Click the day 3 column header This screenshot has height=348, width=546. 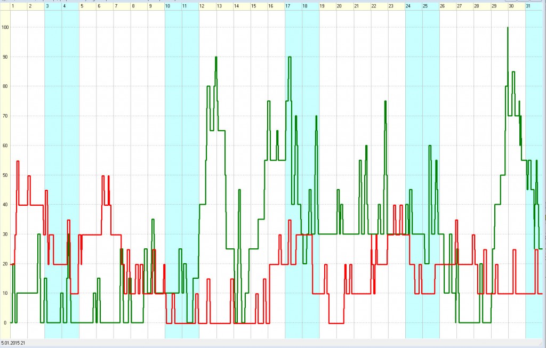[x=53, y=6]
